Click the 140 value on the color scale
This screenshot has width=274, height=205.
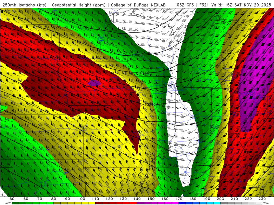[137, 199]
